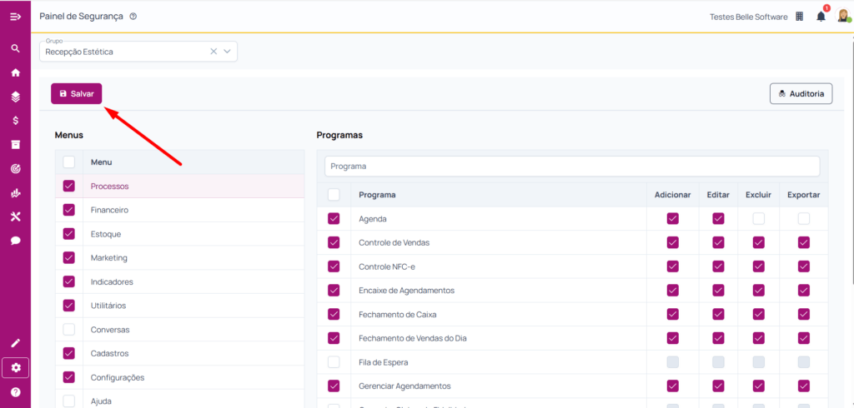Open the user avatar menu
Screen dimensions: 854x408
pos(843,17)
